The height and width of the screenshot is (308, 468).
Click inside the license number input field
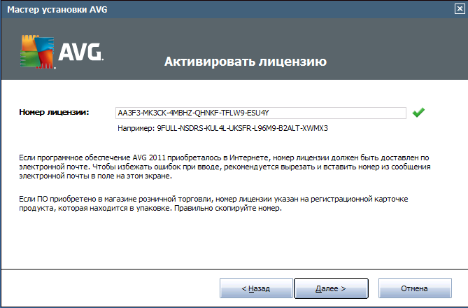[260, 113]
